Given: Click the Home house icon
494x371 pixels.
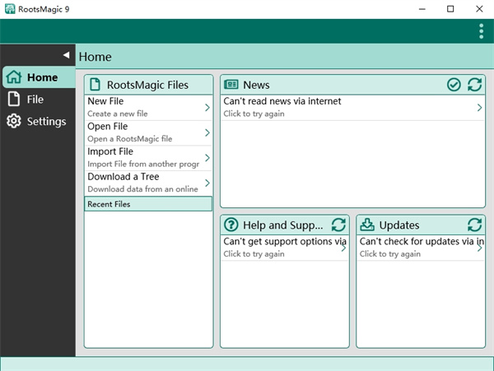Looking at the screenshot, I should point(13,77).
